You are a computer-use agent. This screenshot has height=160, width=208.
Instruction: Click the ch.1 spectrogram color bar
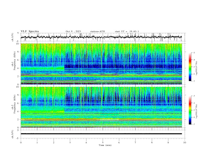(190, 67)
